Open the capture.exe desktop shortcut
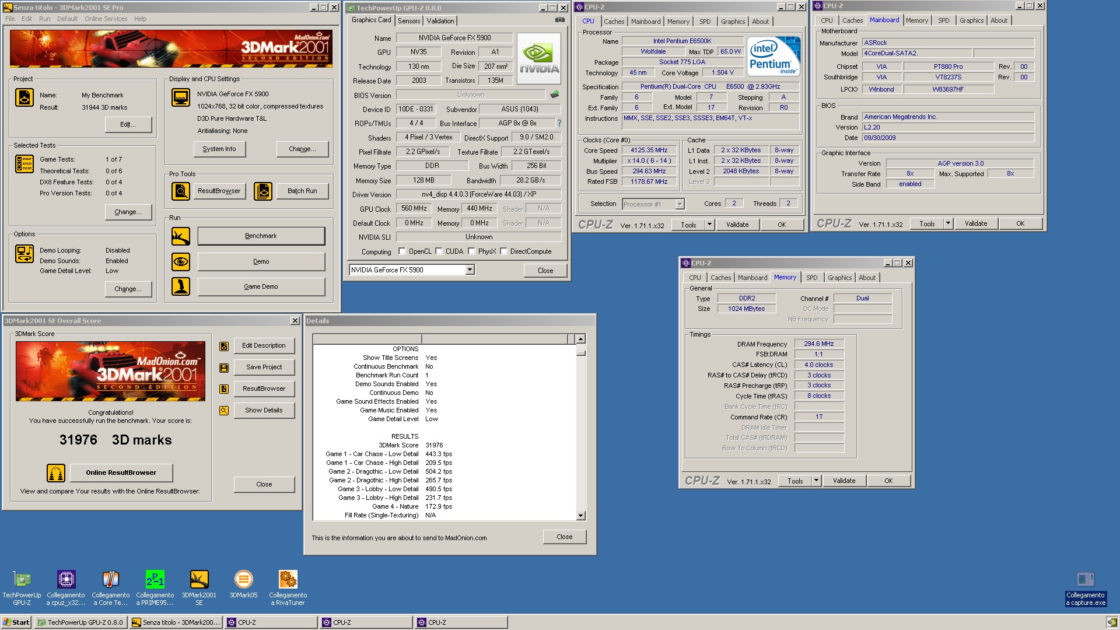The height and width of the screenshot is (630, 1120). pos(1086,589)
